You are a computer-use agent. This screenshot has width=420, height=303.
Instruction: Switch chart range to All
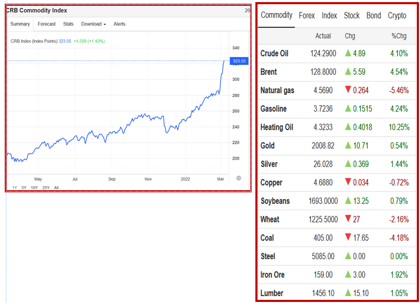[56, 187]
